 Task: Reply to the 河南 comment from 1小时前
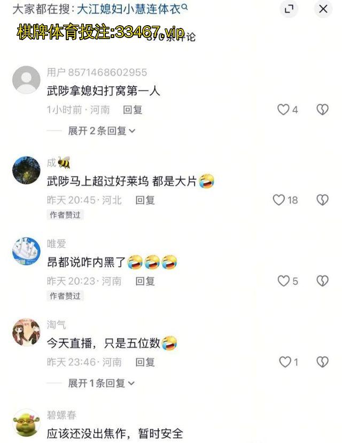133,110
